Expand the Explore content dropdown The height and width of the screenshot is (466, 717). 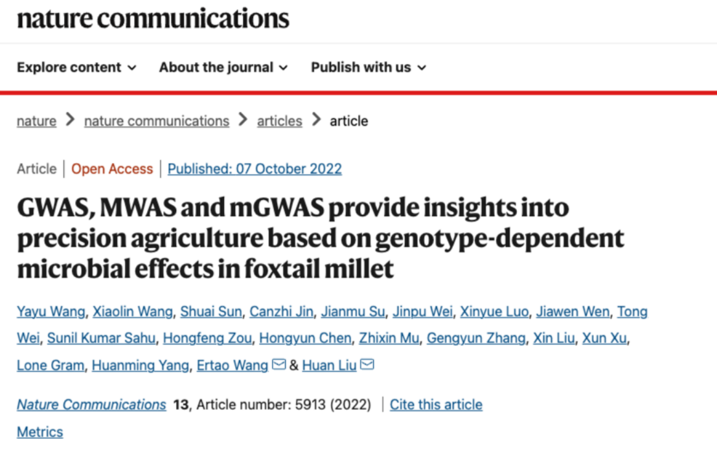(x=77, y=67)
